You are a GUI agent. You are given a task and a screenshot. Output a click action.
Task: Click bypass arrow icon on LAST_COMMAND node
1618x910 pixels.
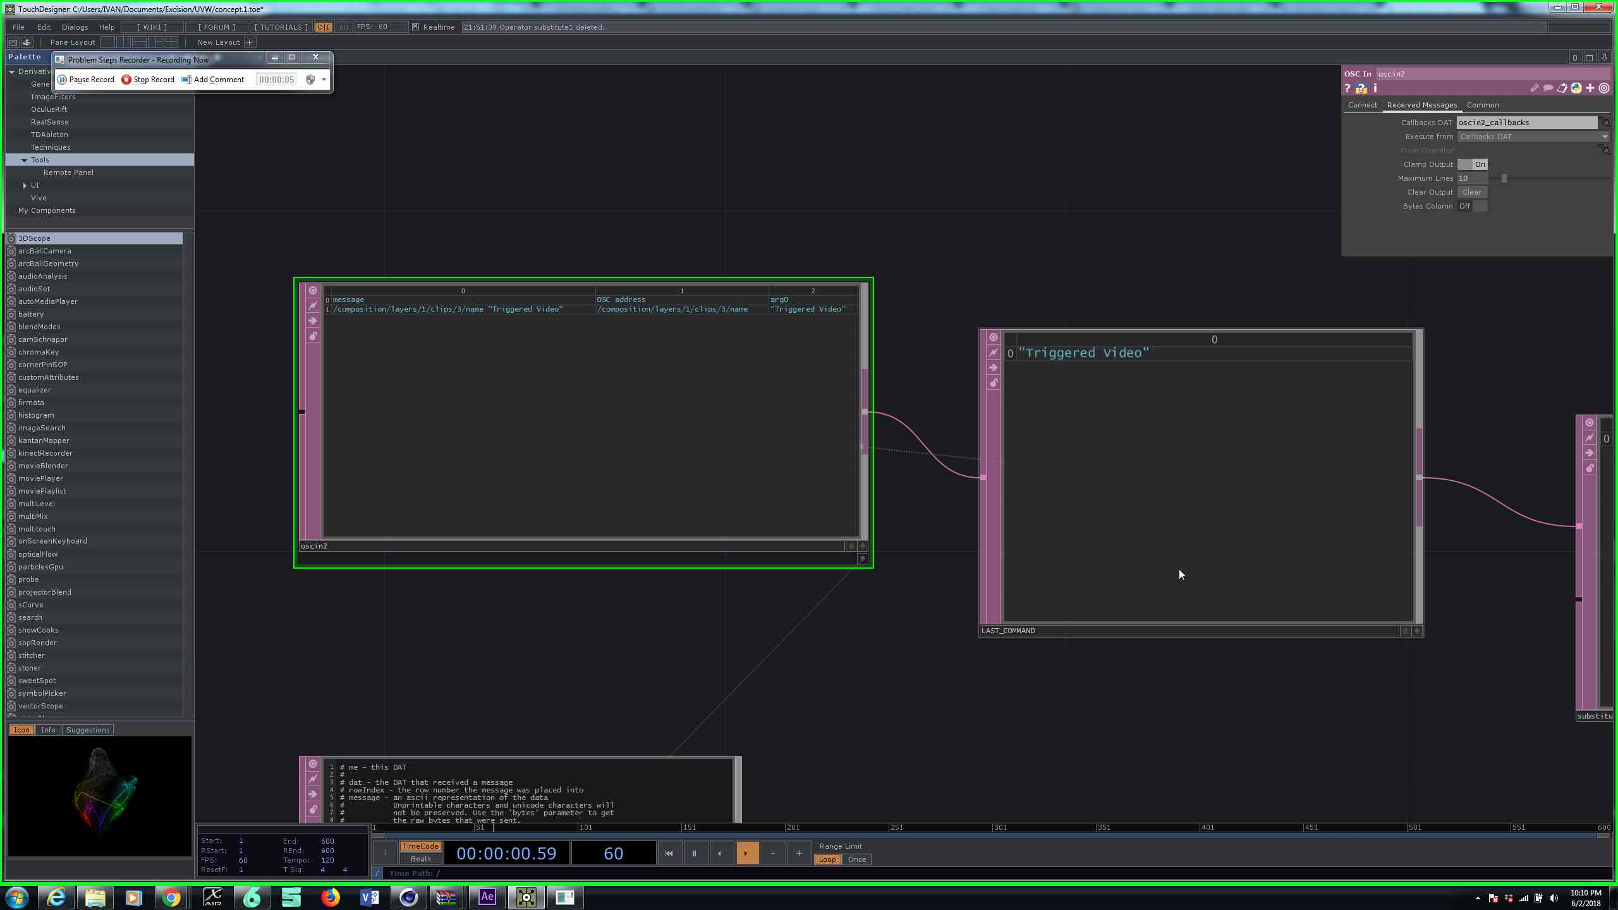coord(993,368)
